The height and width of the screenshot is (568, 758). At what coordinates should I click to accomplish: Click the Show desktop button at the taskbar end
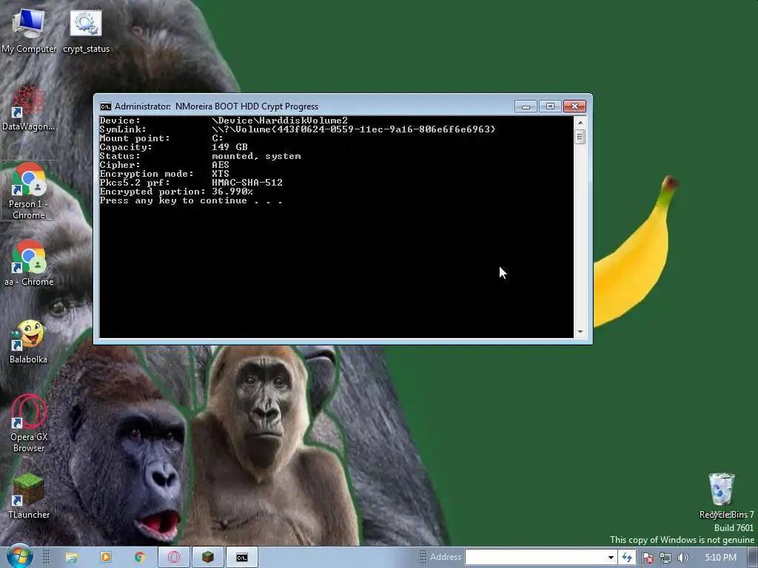point(754,558)
